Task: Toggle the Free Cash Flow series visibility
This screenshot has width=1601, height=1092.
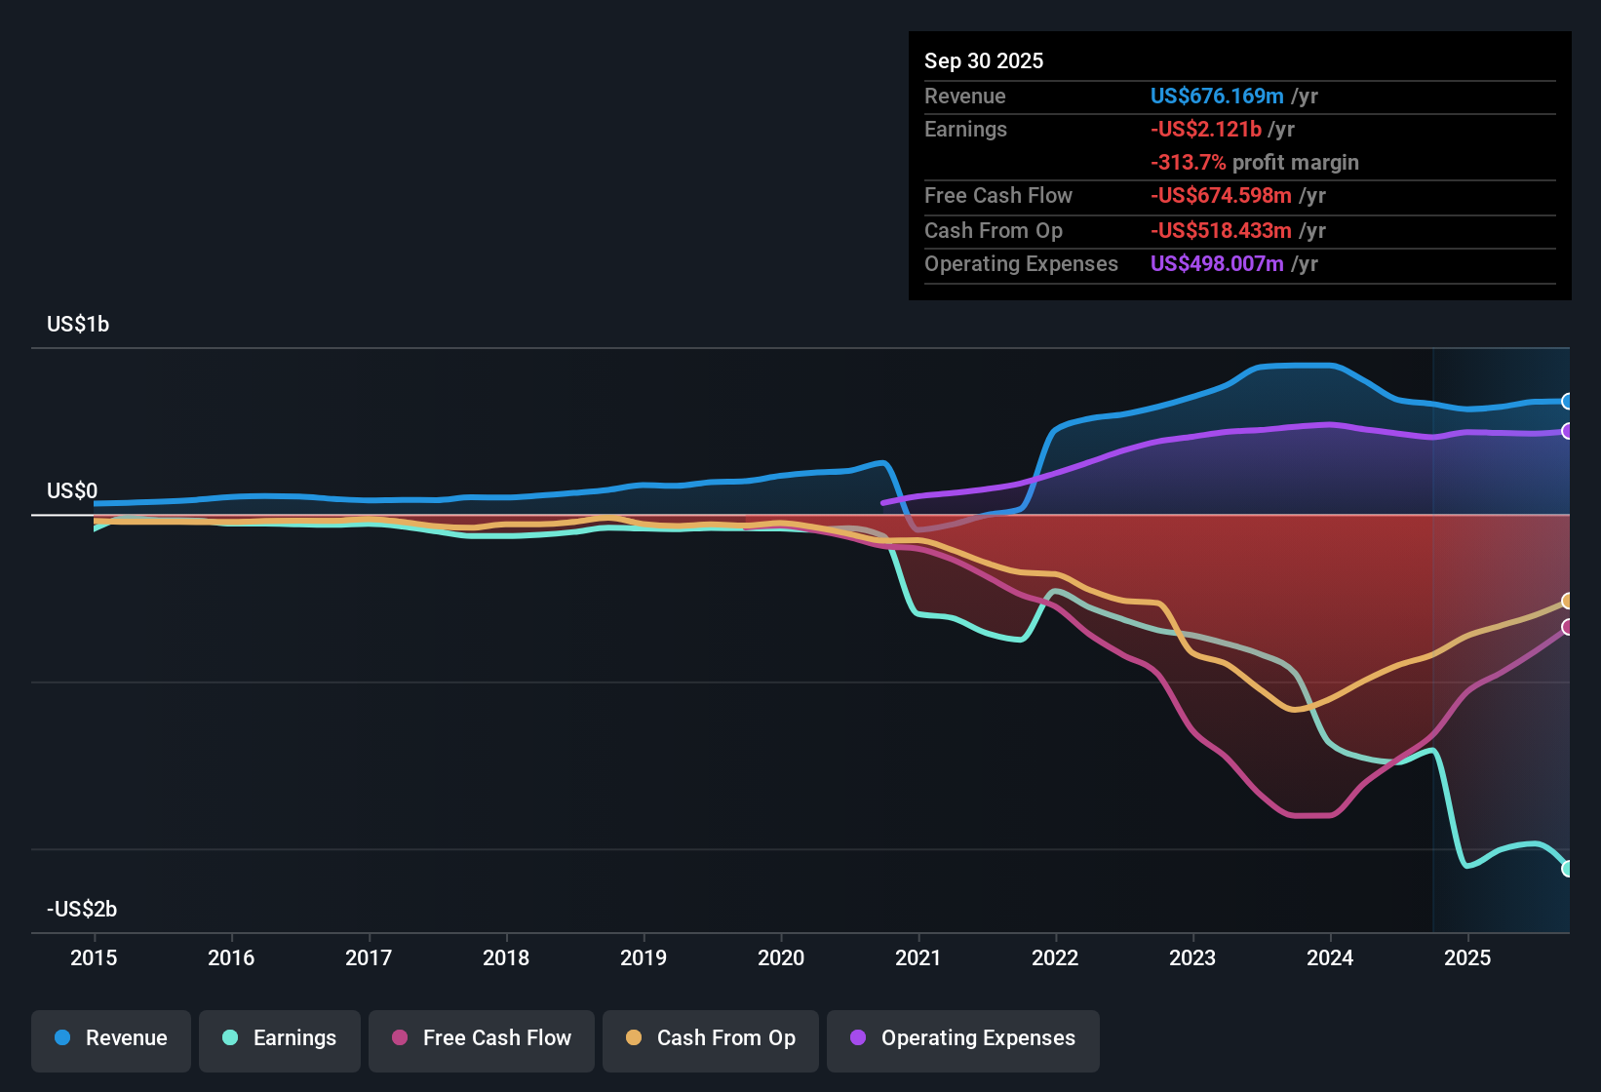Action: click(x=481, y=1038)
